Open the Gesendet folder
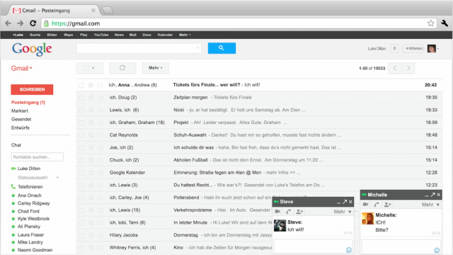This screenshot has width=453, height=255. pyautogui.click(x=21, y=119)
